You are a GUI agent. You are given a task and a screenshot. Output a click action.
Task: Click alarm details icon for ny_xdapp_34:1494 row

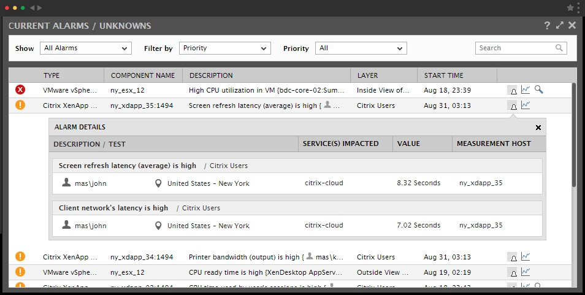click(x=512, y=257)
